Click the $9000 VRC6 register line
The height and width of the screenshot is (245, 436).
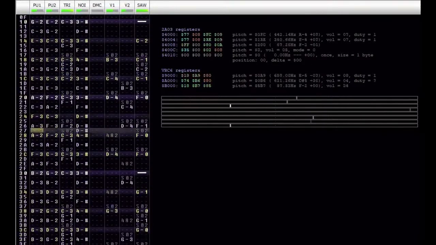[268, 76]
